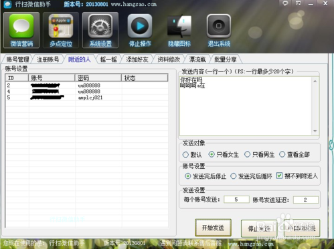Open the 系统设置 gear icon
The height and width of the screenshot is (249, 334).
click(100, 30)
